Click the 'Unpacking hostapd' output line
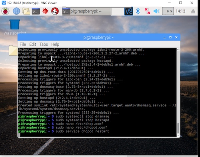200x157 pixels. click(x=56, y=68)
